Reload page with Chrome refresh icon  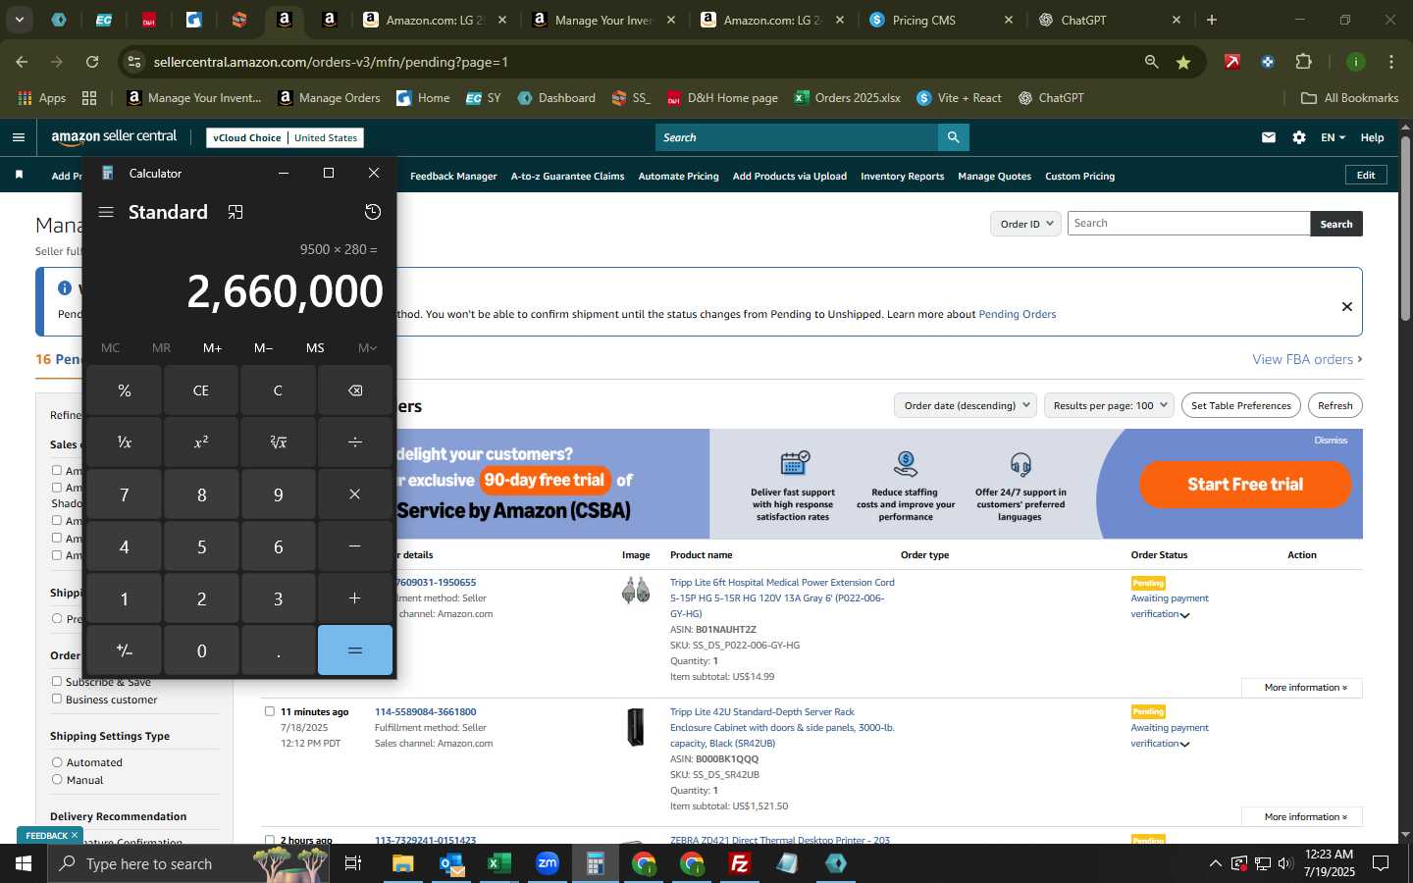click(92, 62)
